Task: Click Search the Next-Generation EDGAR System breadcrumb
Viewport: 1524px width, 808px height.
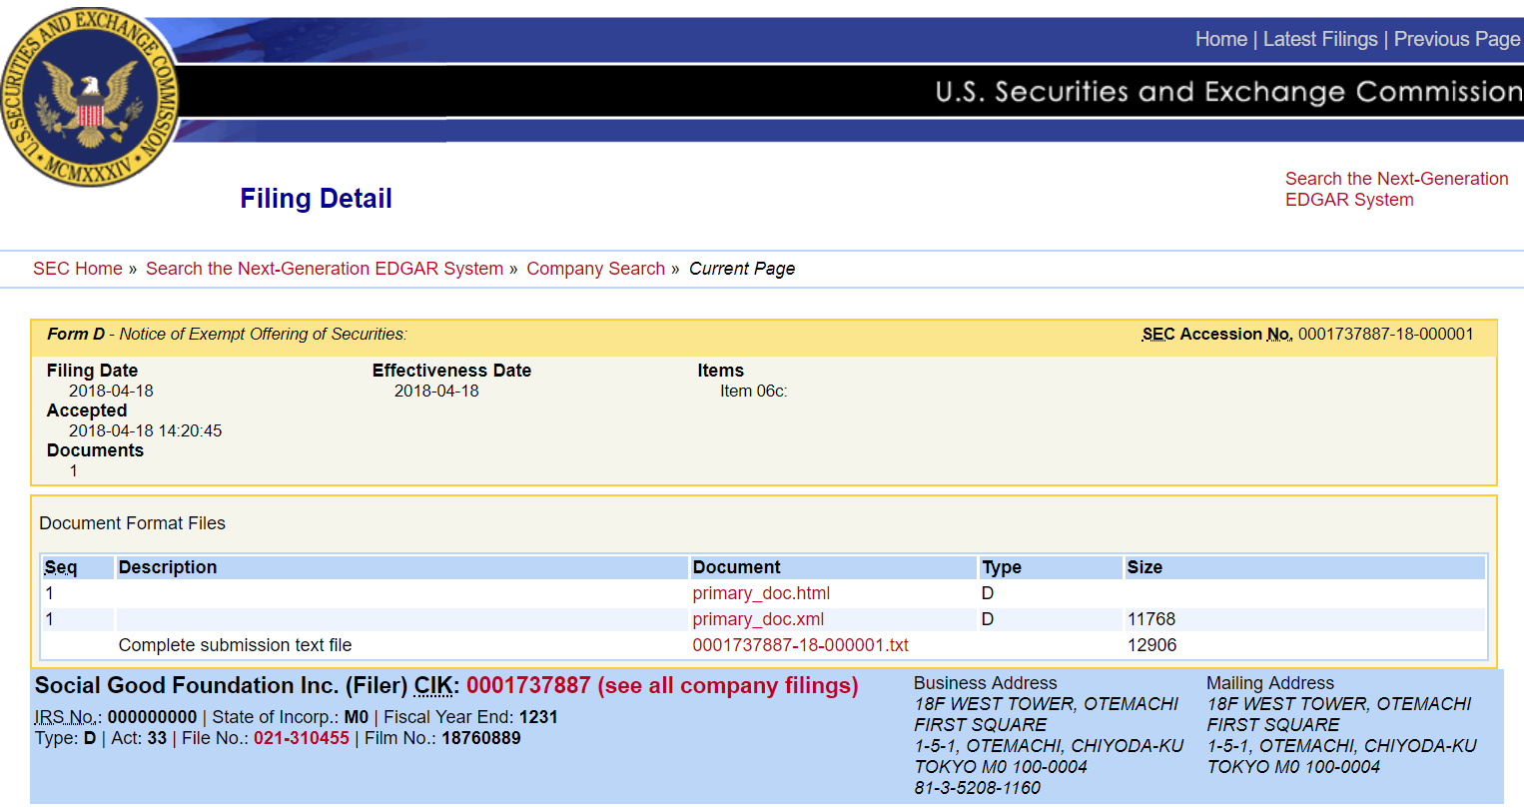Action: (325, 269)
